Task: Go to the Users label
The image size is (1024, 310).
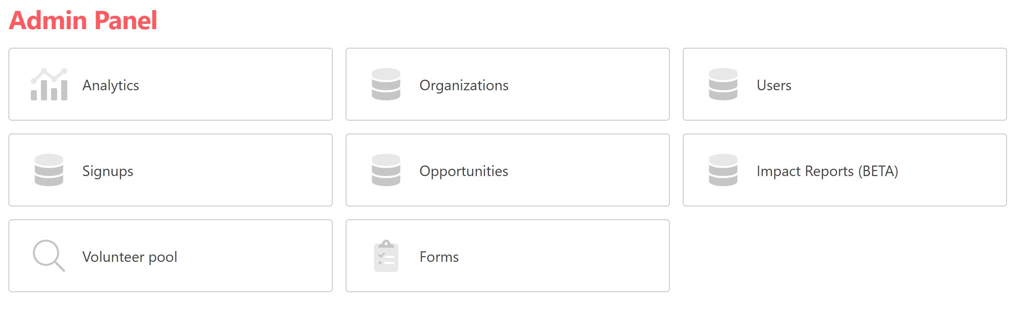Action: 774,85
